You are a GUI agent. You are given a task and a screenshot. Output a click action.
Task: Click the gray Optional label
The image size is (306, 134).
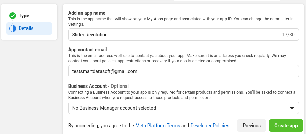point(120,86)
